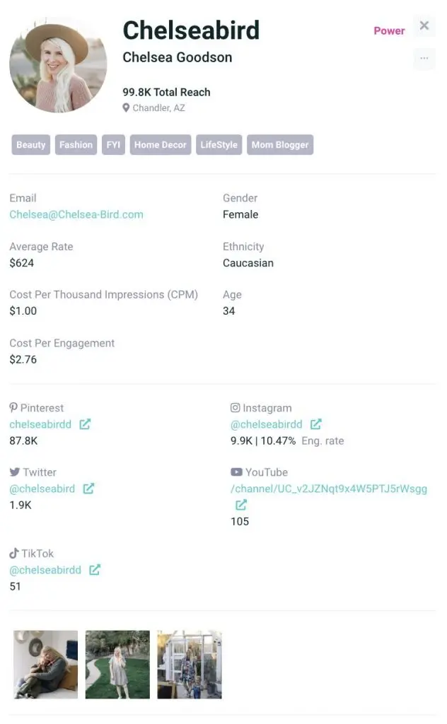Open Instagram profile external link icon
447x724 pixels.
316,425
